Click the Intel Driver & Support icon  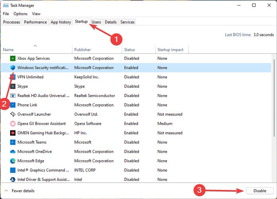pos(13,180)
